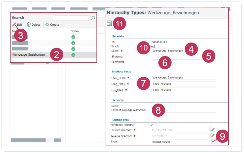Click the (eng_GBR) Tools_Relations field
This screenshot has height=154, width=244.
pyautogui.click(x=184, y=83)
